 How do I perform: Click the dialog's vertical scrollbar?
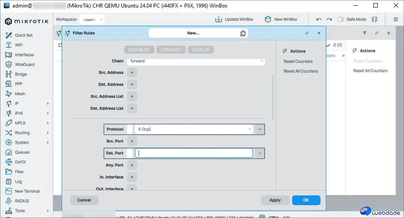click(x=273, y=97)
